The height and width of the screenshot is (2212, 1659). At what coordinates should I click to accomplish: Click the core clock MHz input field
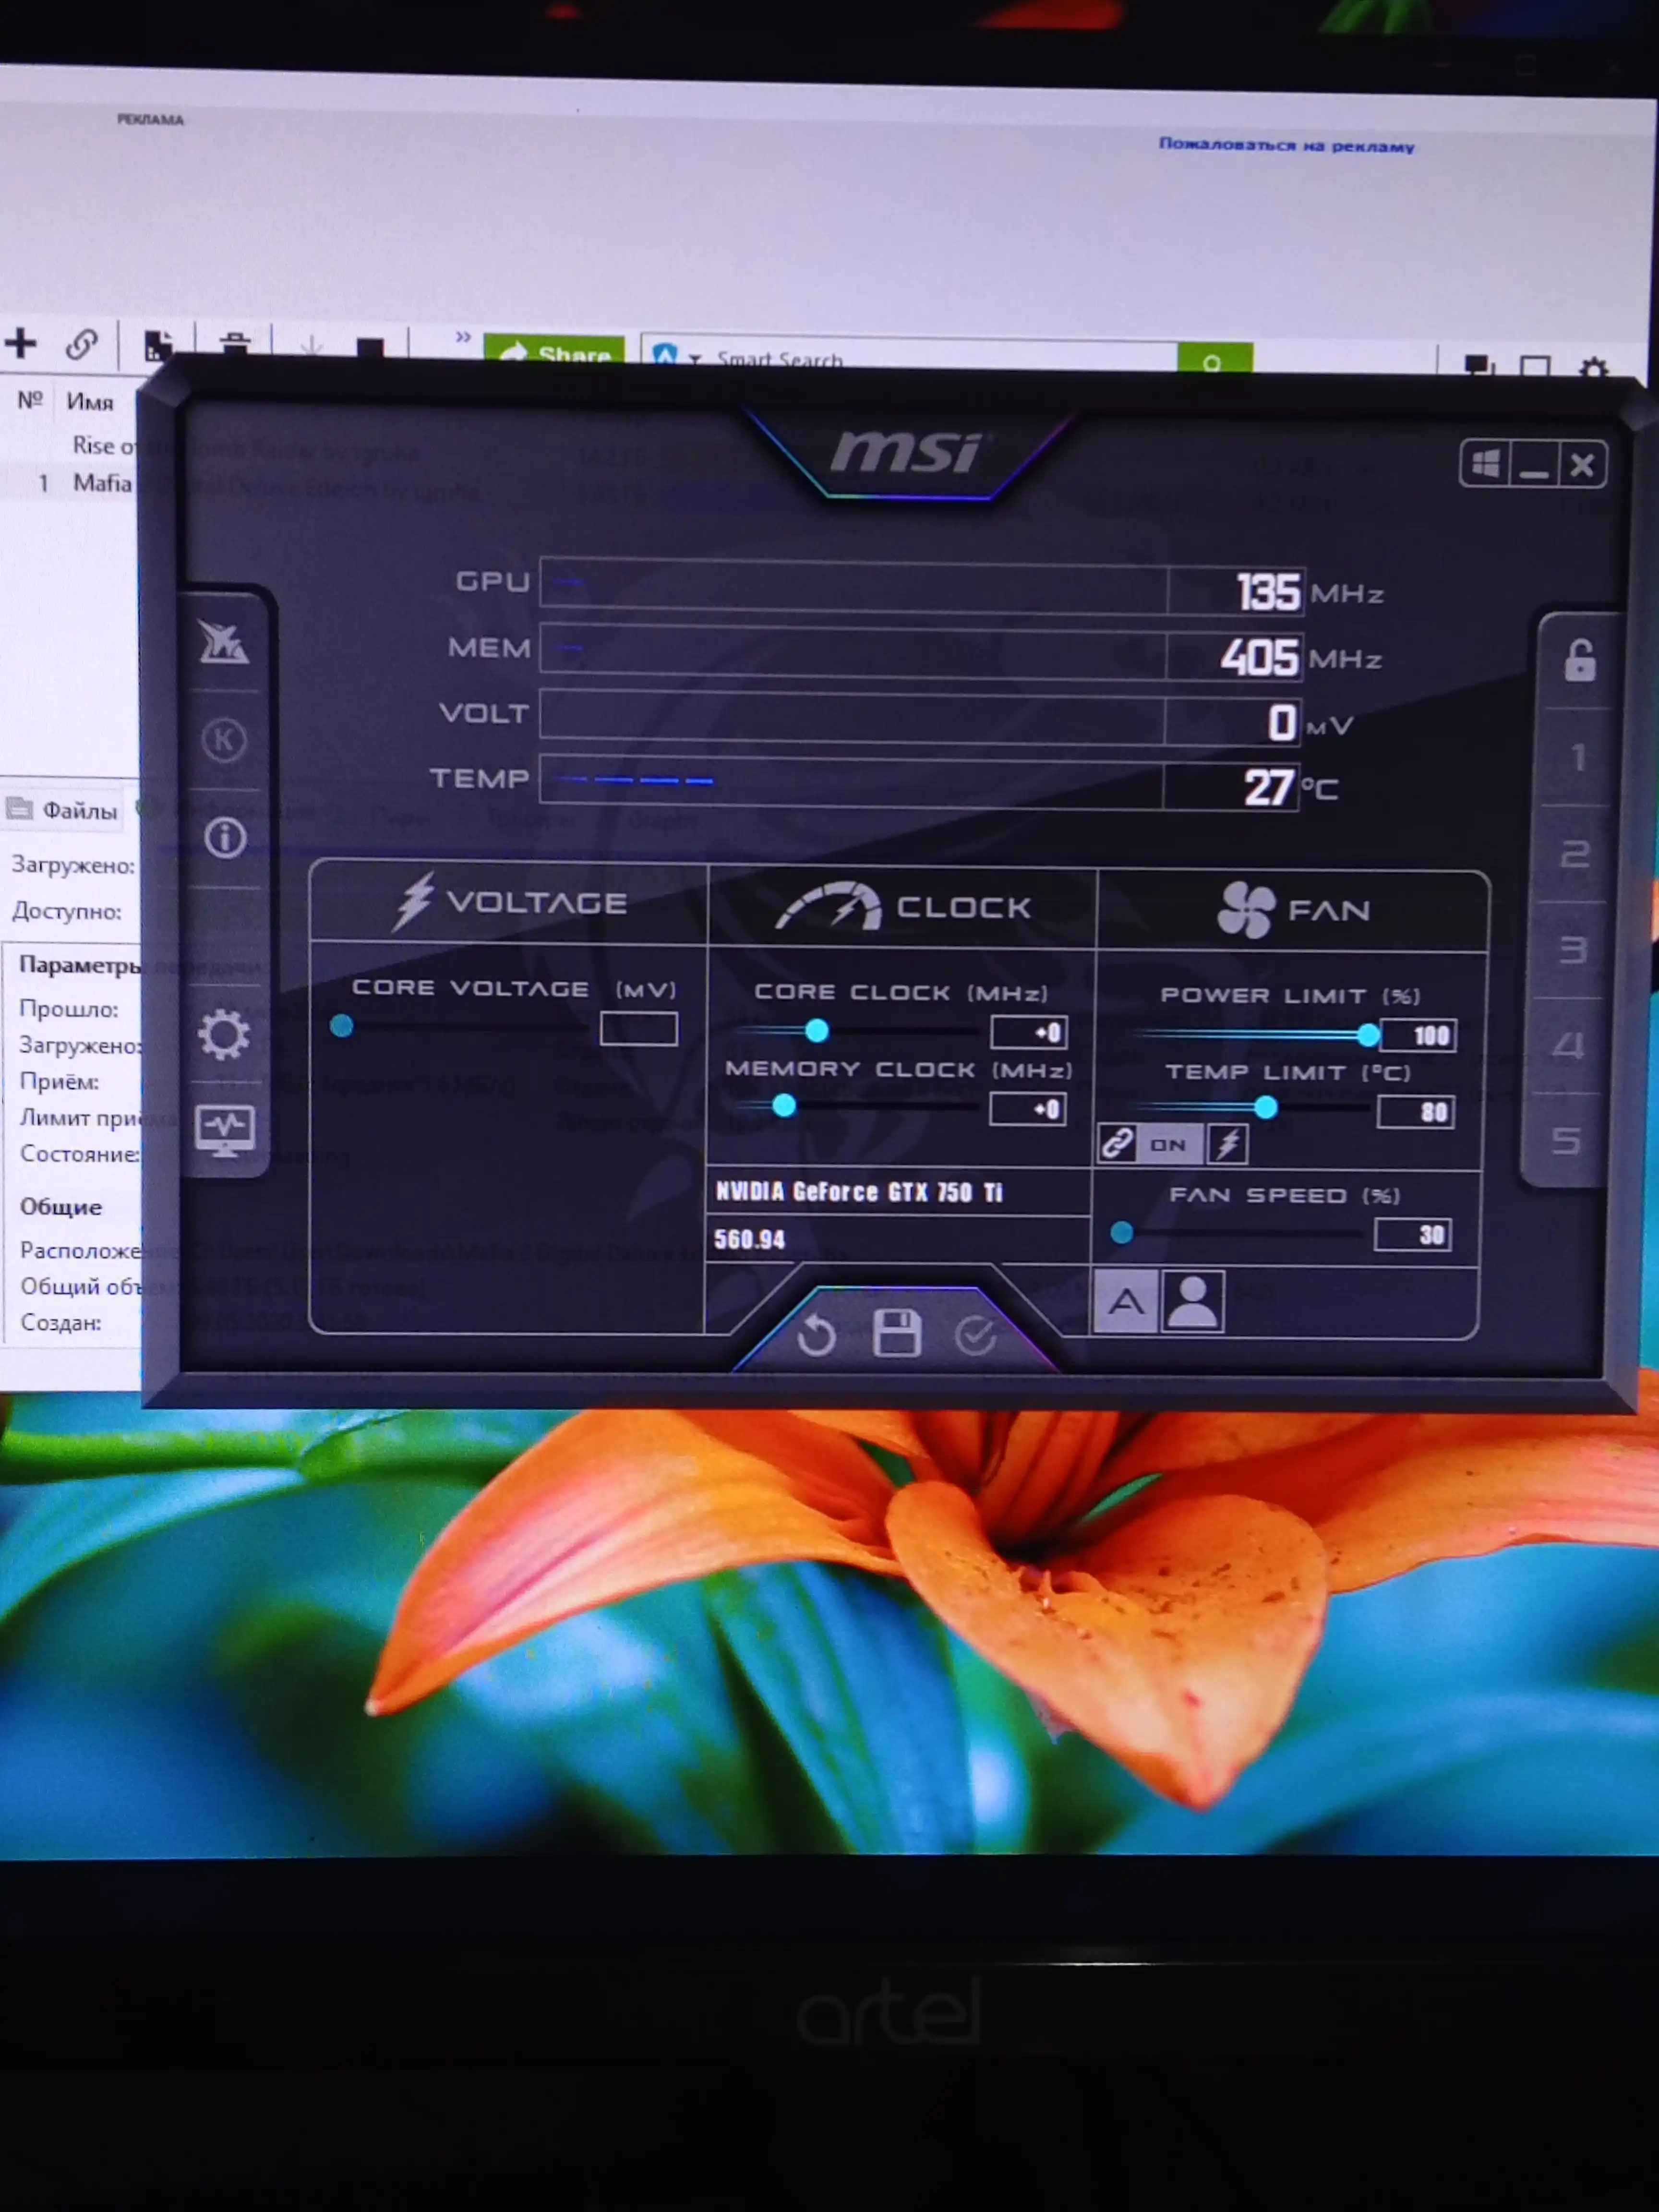pos(1029,1032)
